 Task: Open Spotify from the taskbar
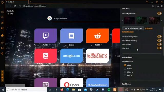pos(109,90)
